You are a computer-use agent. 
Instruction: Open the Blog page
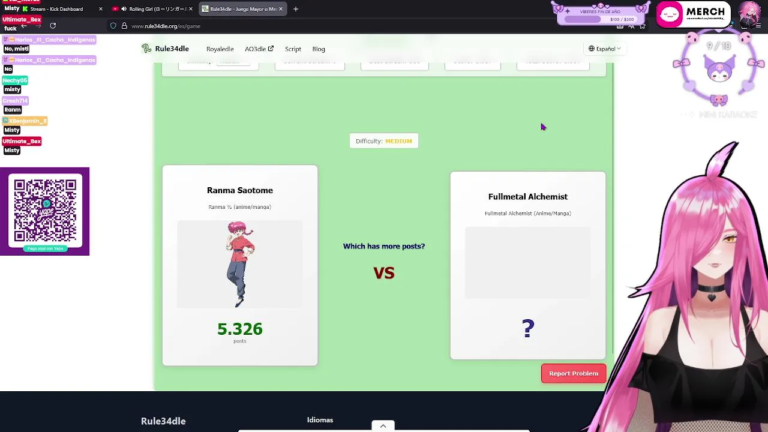coord(319,49)
